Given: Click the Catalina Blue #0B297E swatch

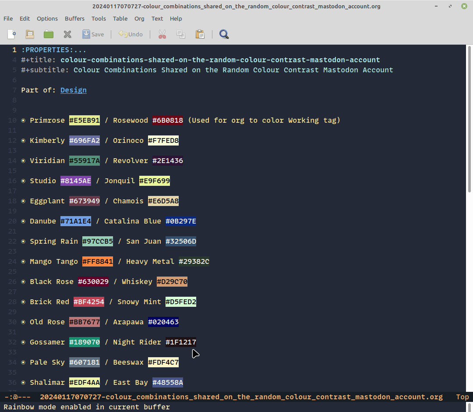Looking at the screenshot, I should [181, 221].
